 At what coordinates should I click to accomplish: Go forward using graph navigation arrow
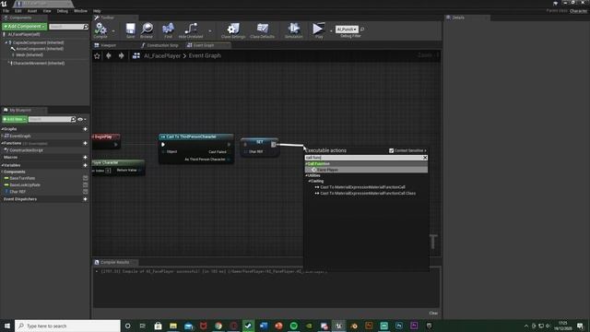click(121, 55)
